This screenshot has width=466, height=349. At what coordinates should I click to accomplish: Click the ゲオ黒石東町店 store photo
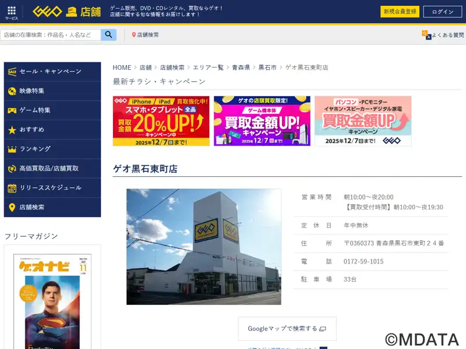[x=204, y=247]
